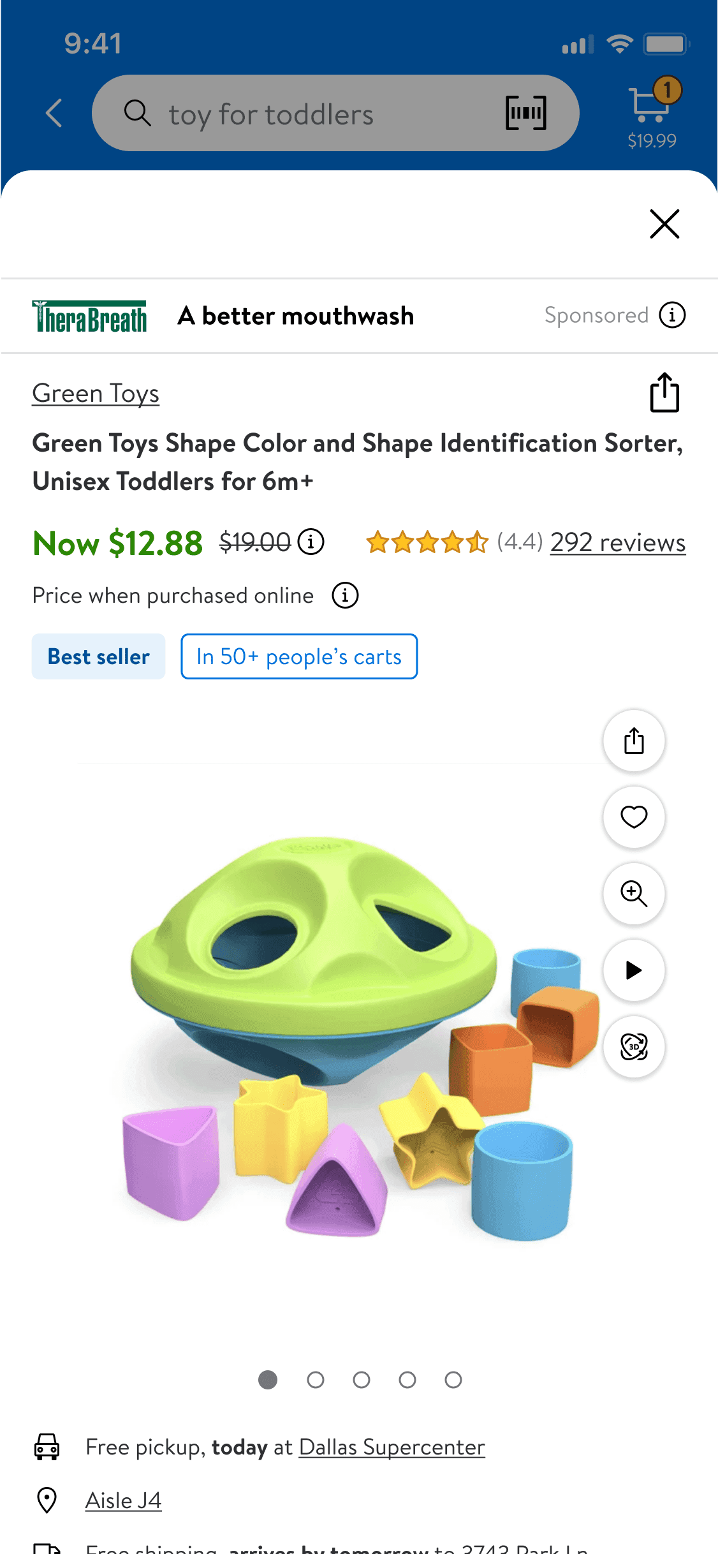Tap the back arrow in header
718x1554 pixels.
(55, 114)
